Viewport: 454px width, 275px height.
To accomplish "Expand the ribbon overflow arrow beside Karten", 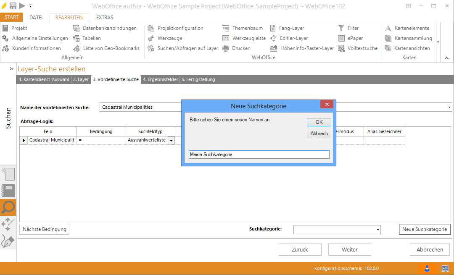I will coord(438,42).
